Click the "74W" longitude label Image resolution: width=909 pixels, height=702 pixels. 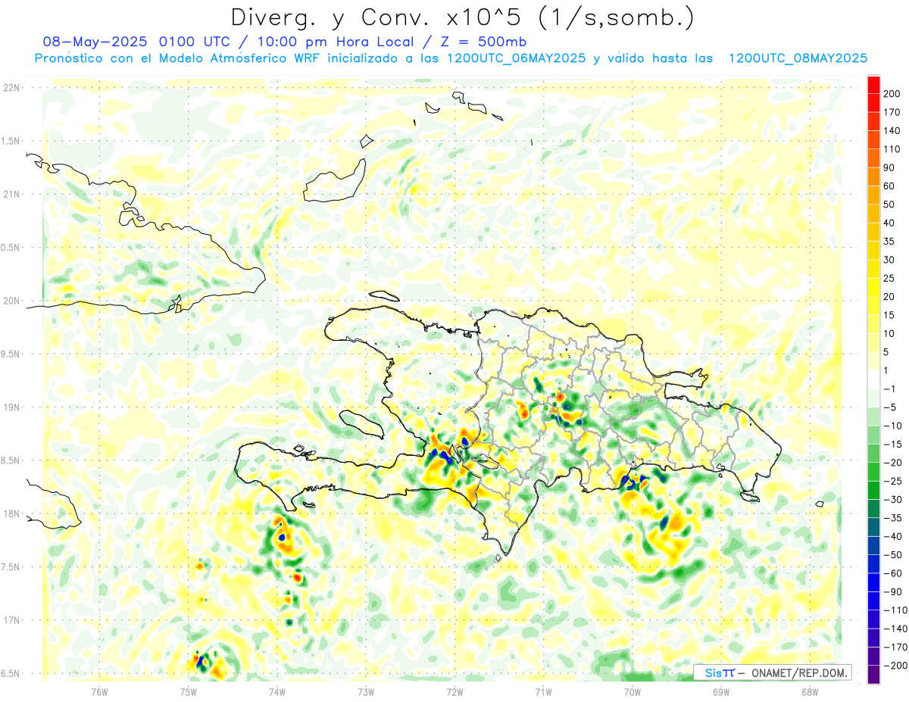[x=276, y=691]
